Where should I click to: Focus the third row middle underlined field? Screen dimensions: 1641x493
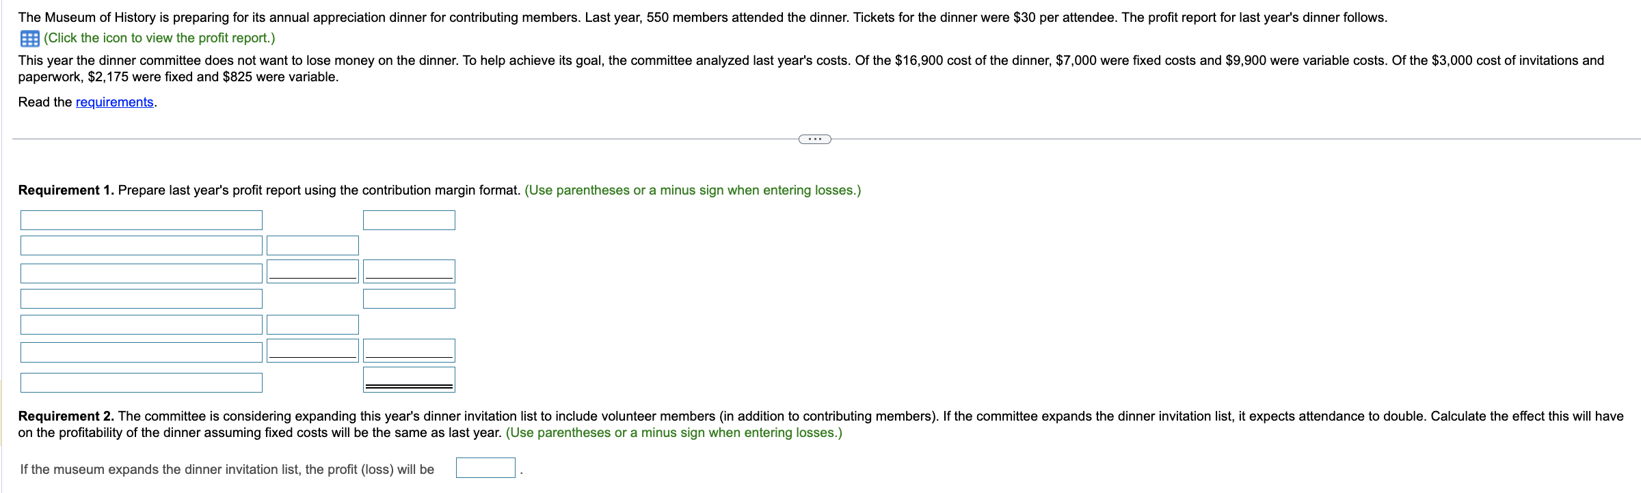coord(312,271)
